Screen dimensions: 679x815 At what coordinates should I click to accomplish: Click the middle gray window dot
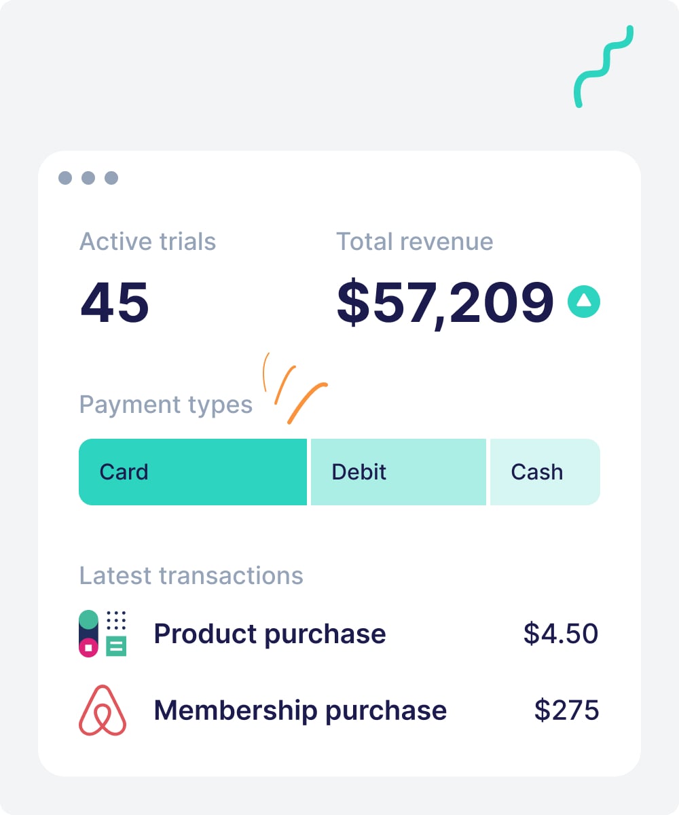tap(88, 178)
